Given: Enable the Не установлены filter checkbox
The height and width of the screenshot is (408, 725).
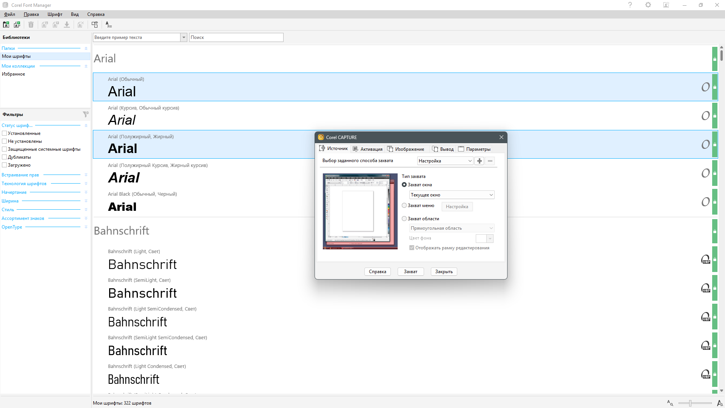Looking at the screenshot, I should [5, 141].
